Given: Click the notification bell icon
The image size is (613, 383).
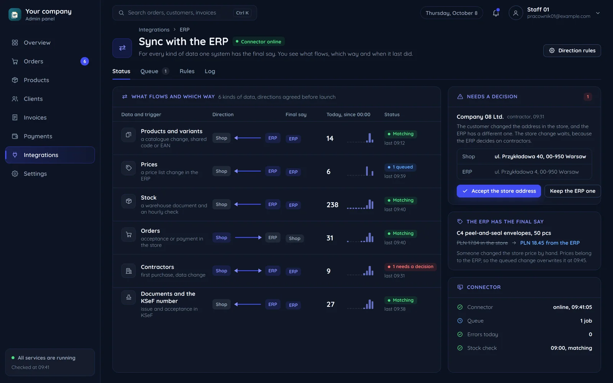Looking at the screenshot, I should pos(496,13).
